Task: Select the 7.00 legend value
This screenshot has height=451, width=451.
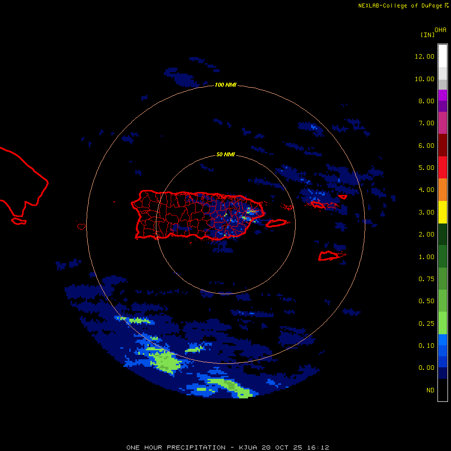Action: pyautogui.click(x=426, y=123)
